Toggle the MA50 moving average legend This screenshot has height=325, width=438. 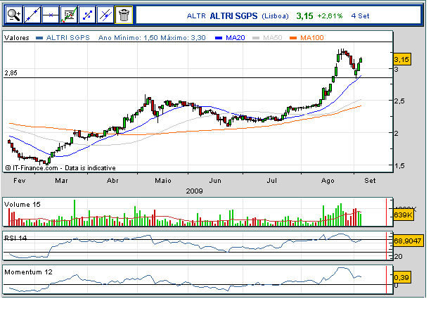[x=272, y=38]
